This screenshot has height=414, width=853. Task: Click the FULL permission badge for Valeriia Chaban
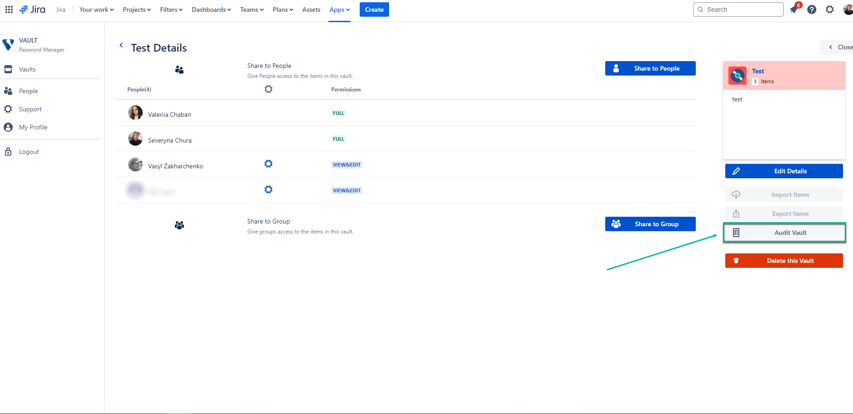pos(338,113)
